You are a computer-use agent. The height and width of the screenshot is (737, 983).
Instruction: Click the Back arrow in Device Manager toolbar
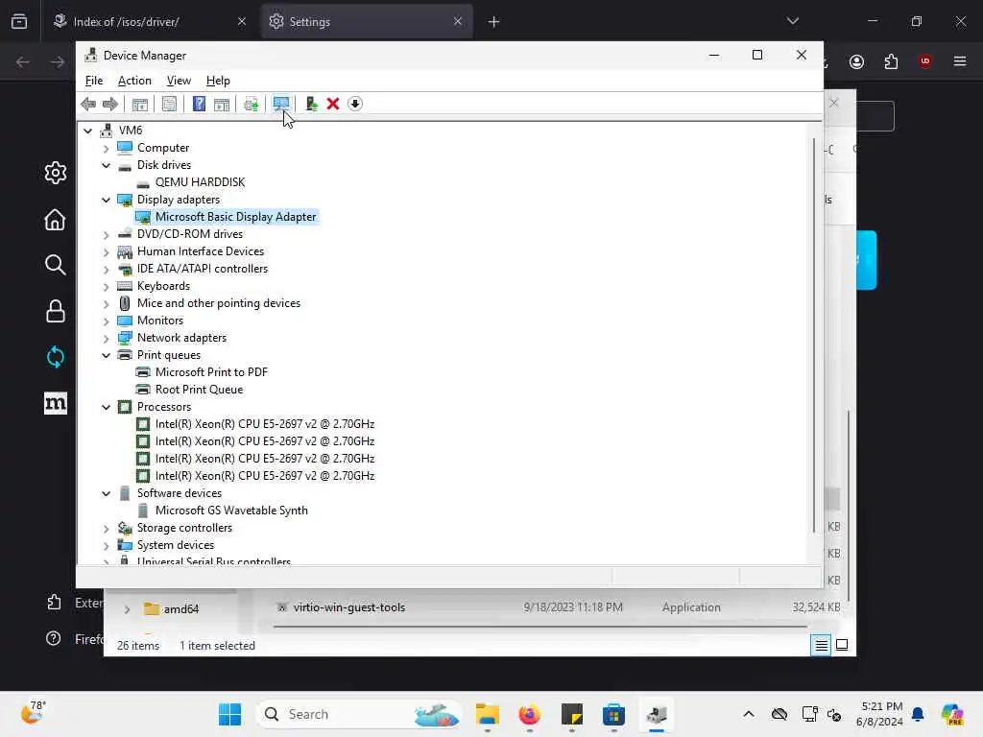click(88, 104)
